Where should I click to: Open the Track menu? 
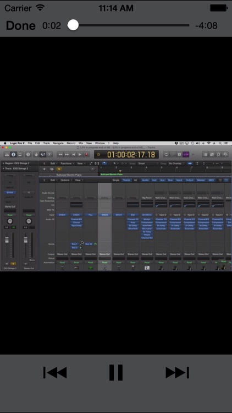coord(47,143)
